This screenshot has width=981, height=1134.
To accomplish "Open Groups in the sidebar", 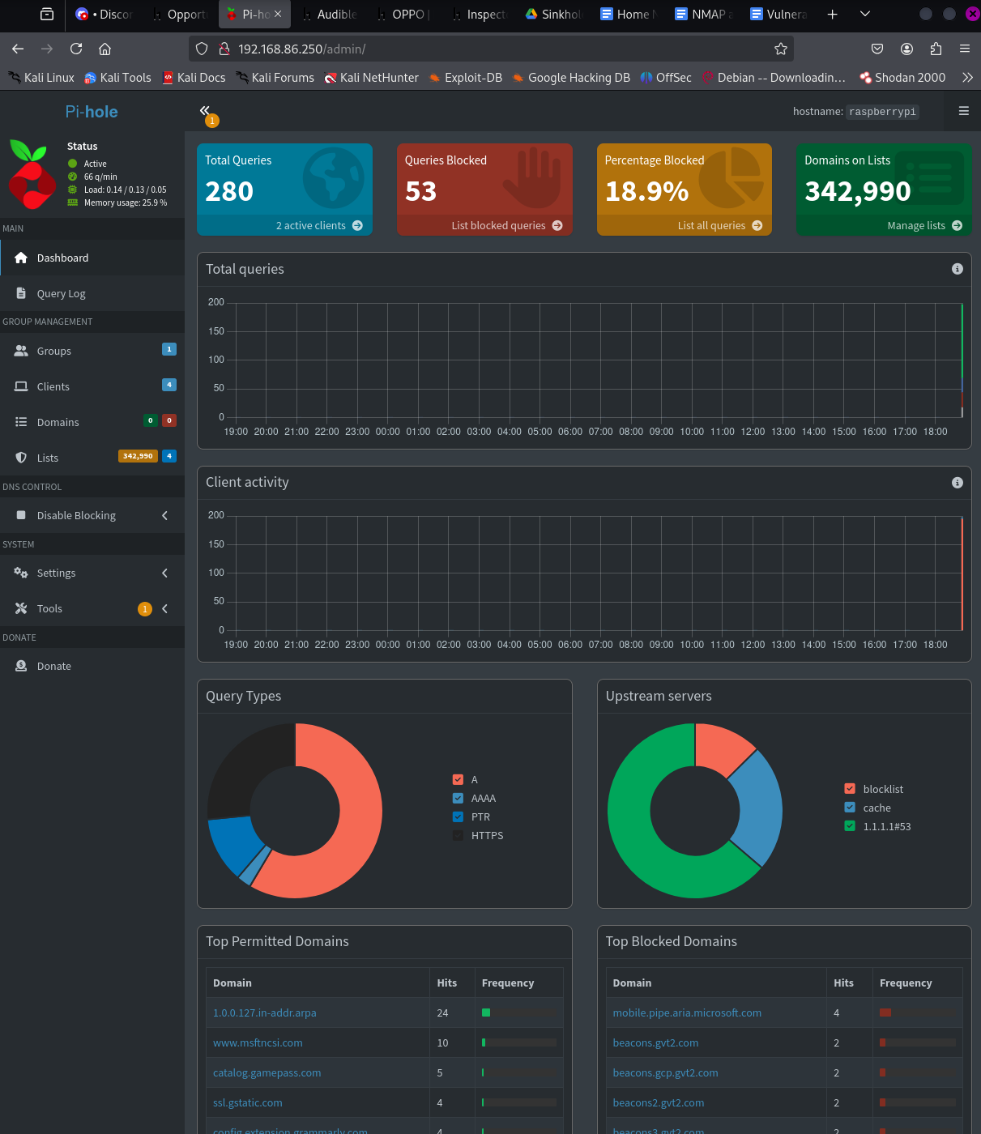I will click(20, 350).
